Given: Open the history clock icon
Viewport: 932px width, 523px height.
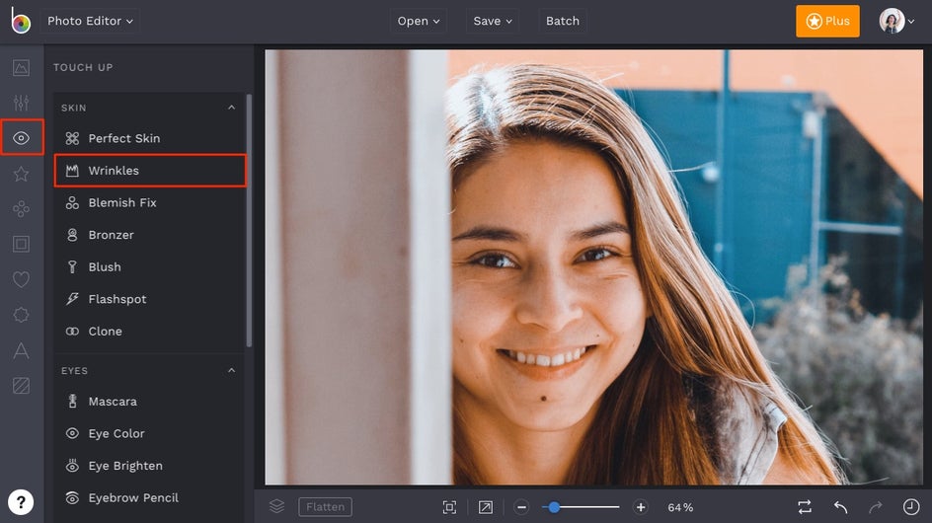Looking at the screenshot, I should 910,507.
